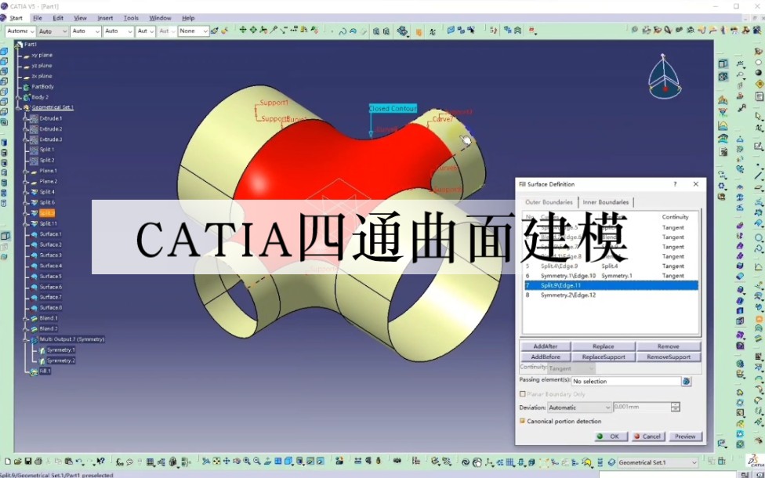Click the painter brush icon near None dropdown
The width and height of the screenshot is (765, 478).
(215, 31)
